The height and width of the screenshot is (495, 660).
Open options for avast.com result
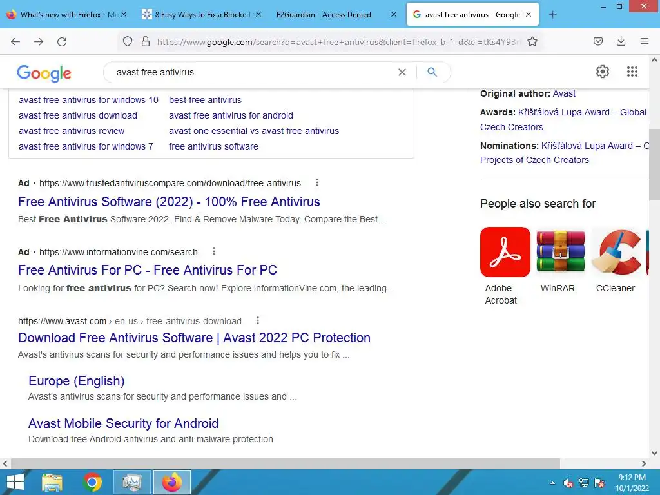[x=258, y=321]
